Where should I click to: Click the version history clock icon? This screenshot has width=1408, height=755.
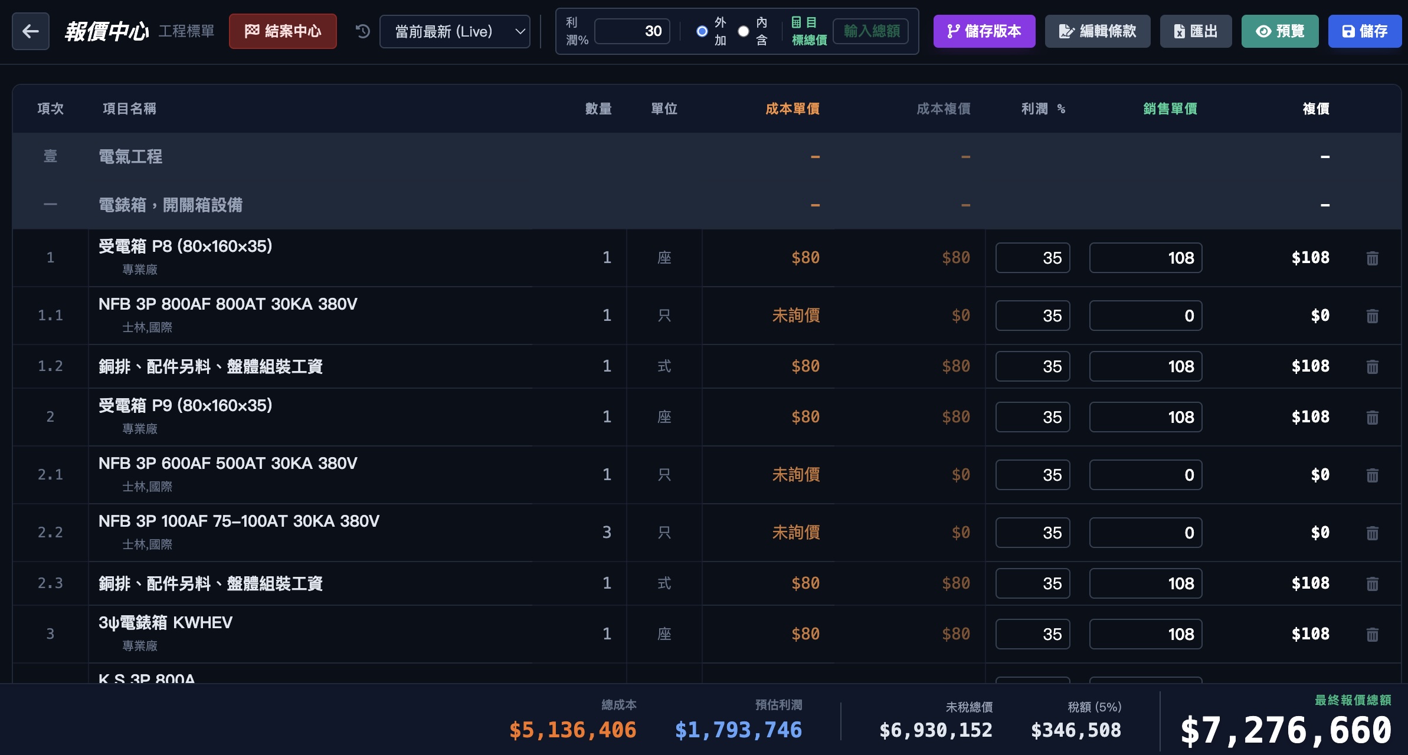pyautogui.click(x=363, y=31)
